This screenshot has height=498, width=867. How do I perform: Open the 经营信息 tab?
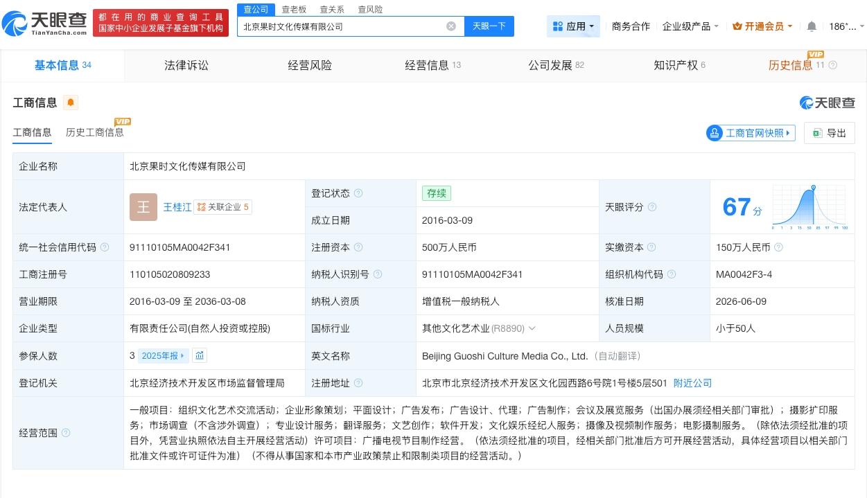pyautogui.click(x=433, y=65)
